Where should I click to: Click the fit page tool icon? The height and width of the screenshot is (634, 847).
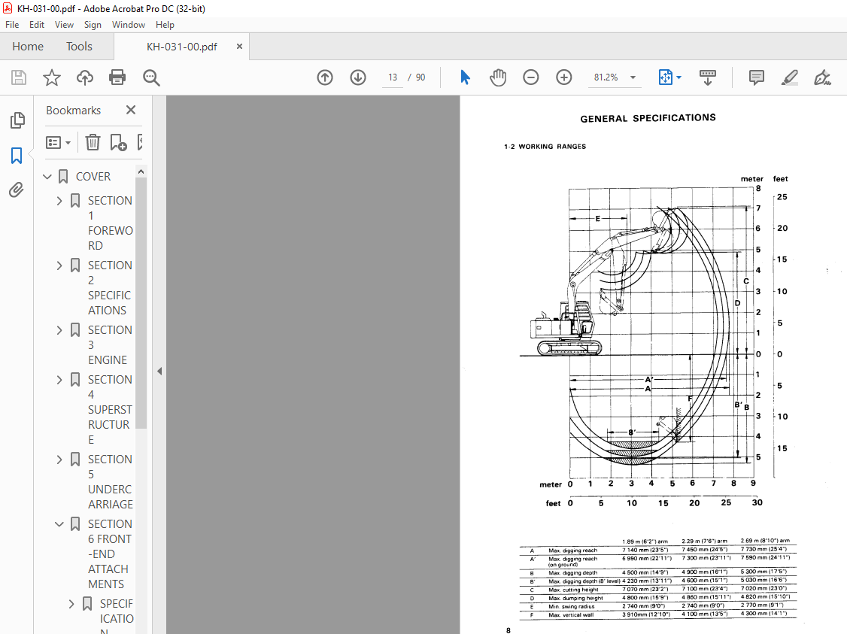tap(666, 77)
